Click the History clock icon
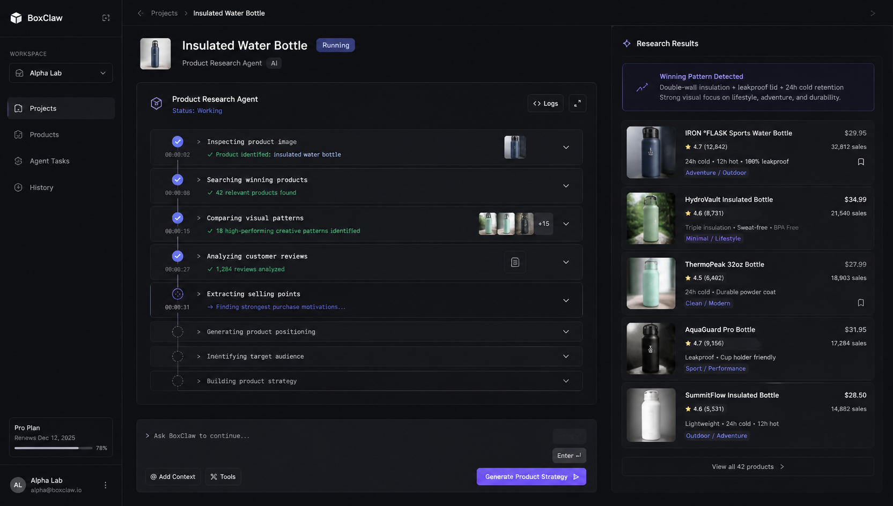This screenshot has height=506, width=893. (x=19, y=188)
